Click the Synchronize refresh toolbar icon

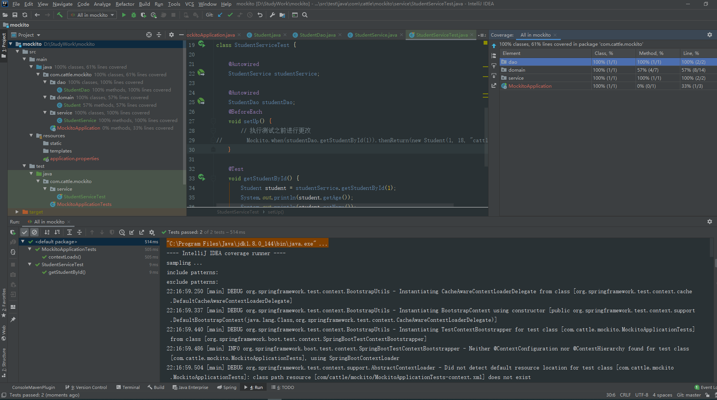pyautogui.click(x=25, y=15)
